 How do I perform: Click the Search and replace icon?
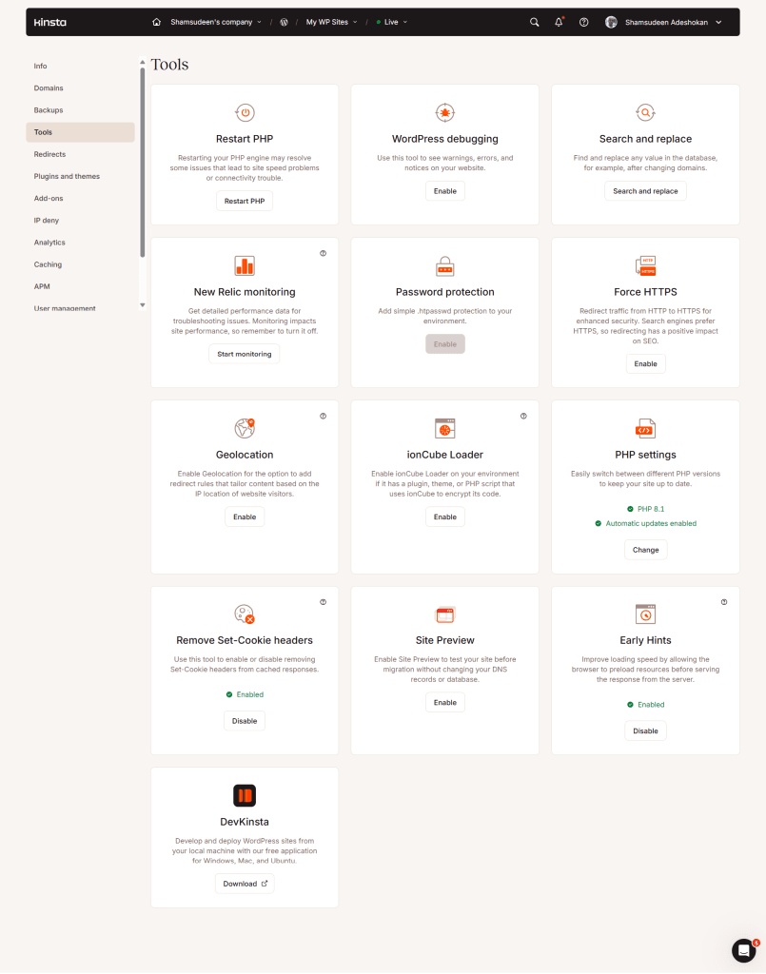coord(645,112)
